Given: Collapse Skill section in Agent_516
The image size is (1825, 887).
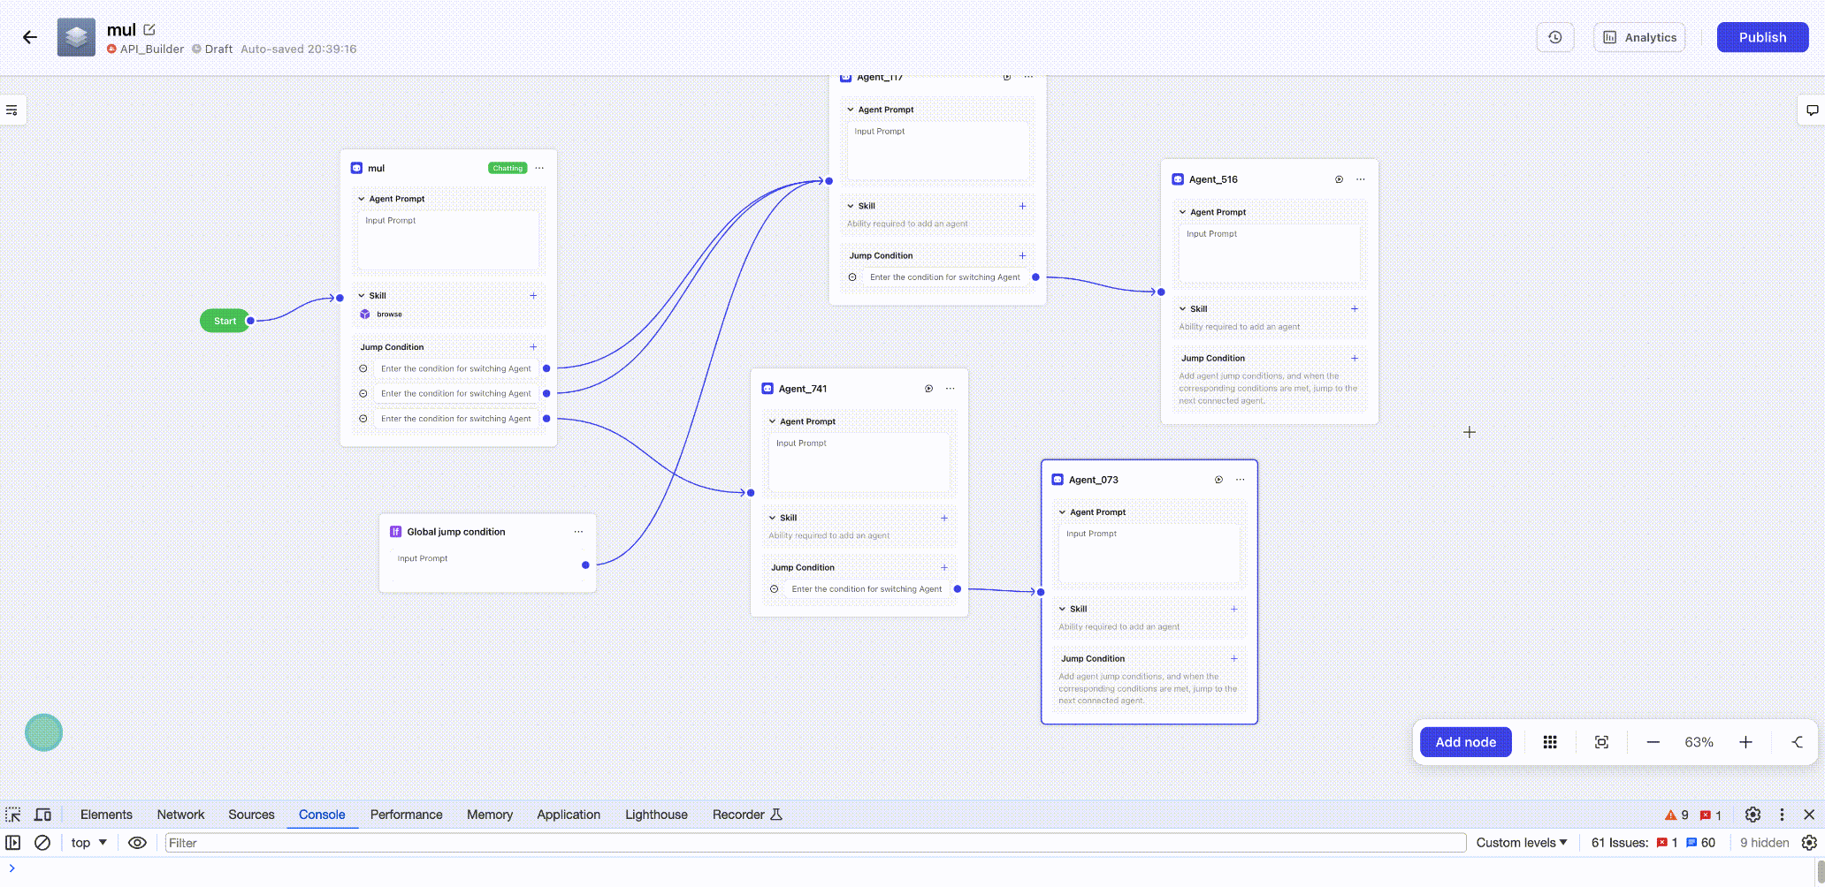Looking at the screenshot, I should (x=1183, y=309).
